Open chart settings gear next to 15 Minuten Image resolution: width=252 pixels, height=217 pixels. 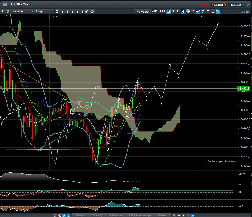tap(8, 11)
